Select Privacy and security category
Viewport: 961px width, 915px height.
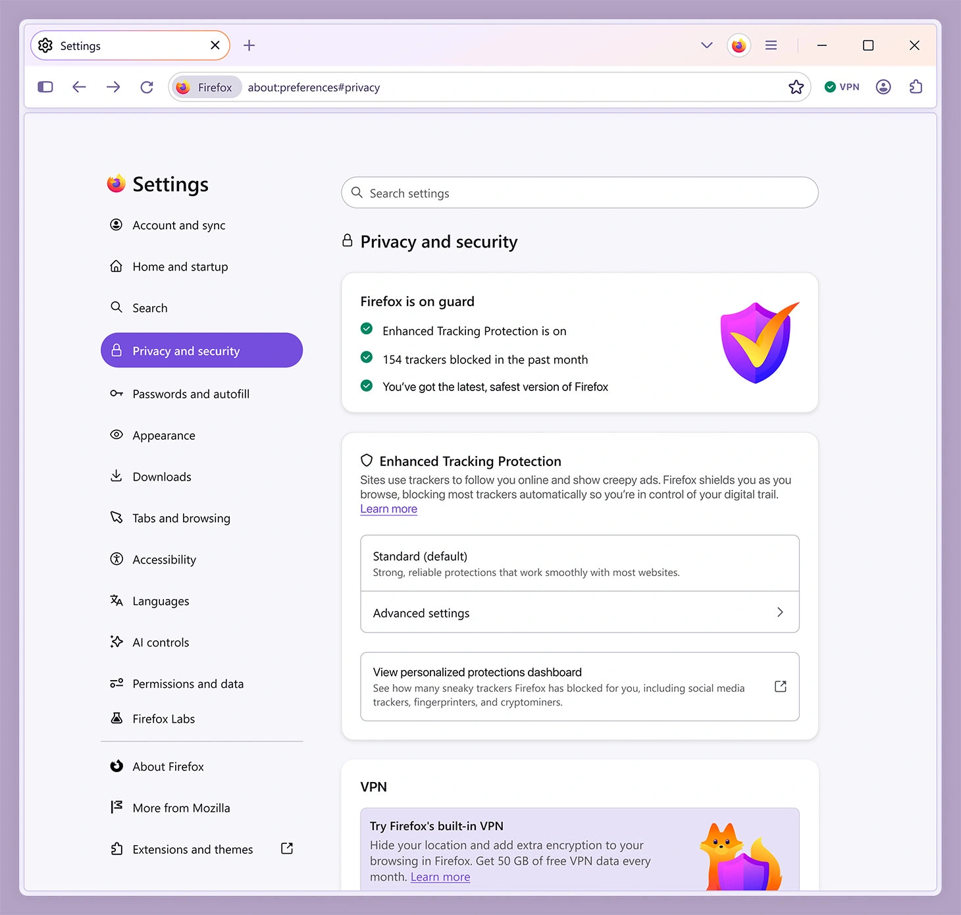coord(201,350)
